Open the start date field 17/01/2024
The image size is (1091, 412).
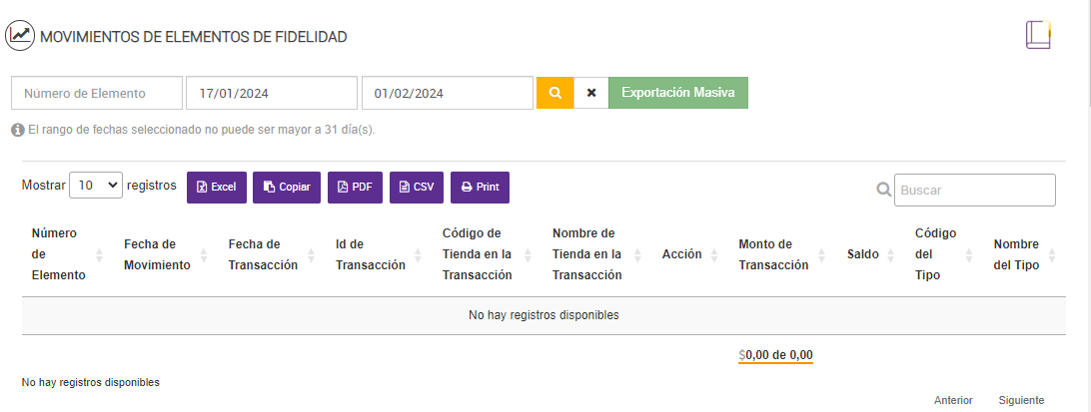[x=272, y=93]
